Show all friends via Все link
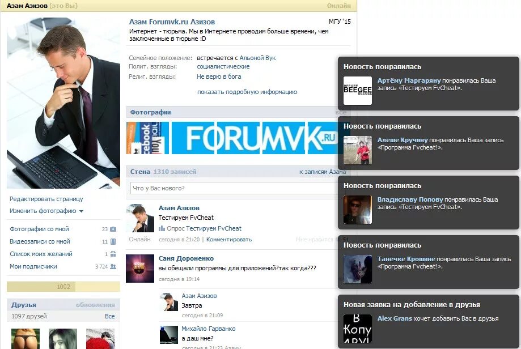 pos(109,316)
